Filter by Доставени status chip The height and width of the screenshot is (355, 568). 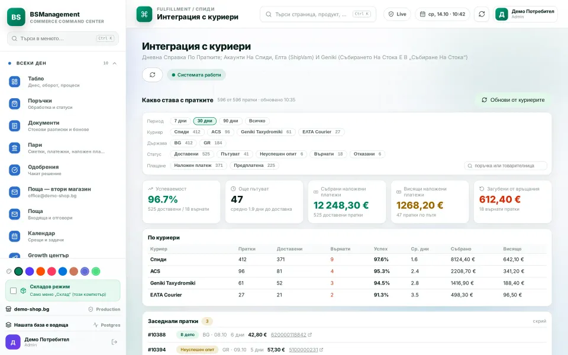click(192, 154)
